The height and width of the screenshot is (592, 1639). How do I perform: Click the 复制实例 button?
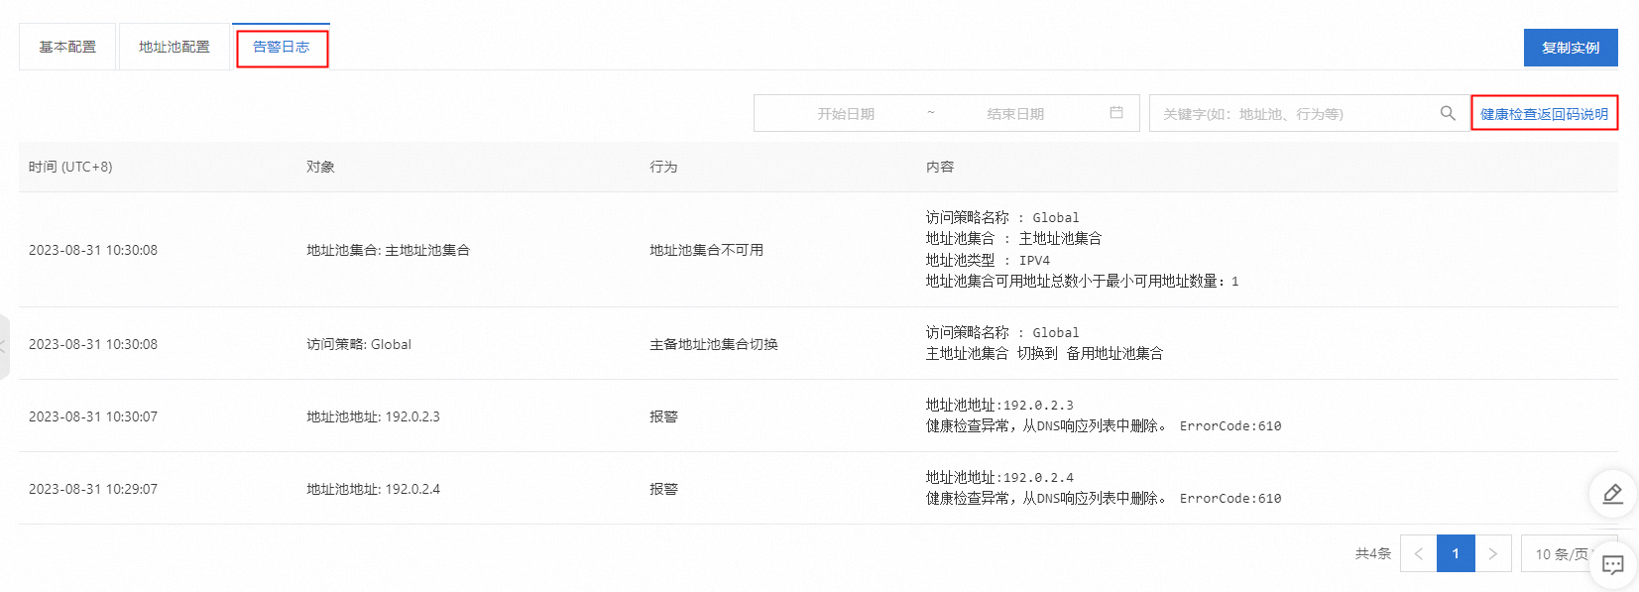(1570, 48)
